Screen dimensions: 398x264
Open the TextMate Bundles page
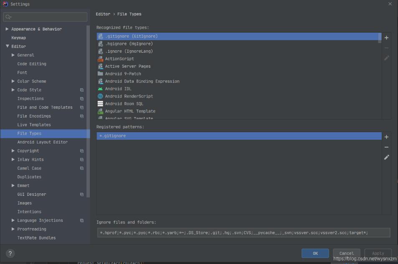(36, 238)
